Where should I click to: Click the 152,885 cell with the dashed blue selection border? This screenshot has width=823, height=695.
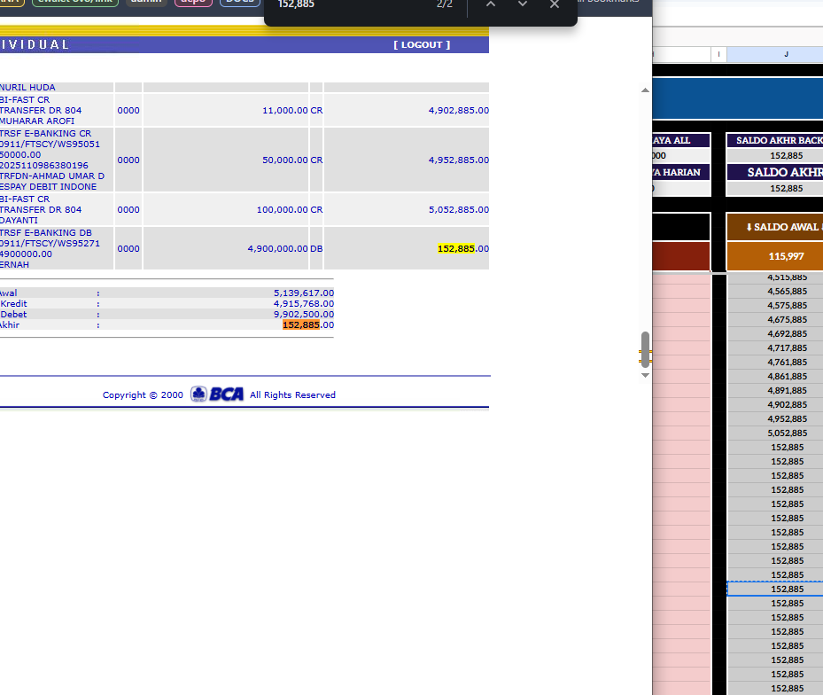tap(774, 589)
